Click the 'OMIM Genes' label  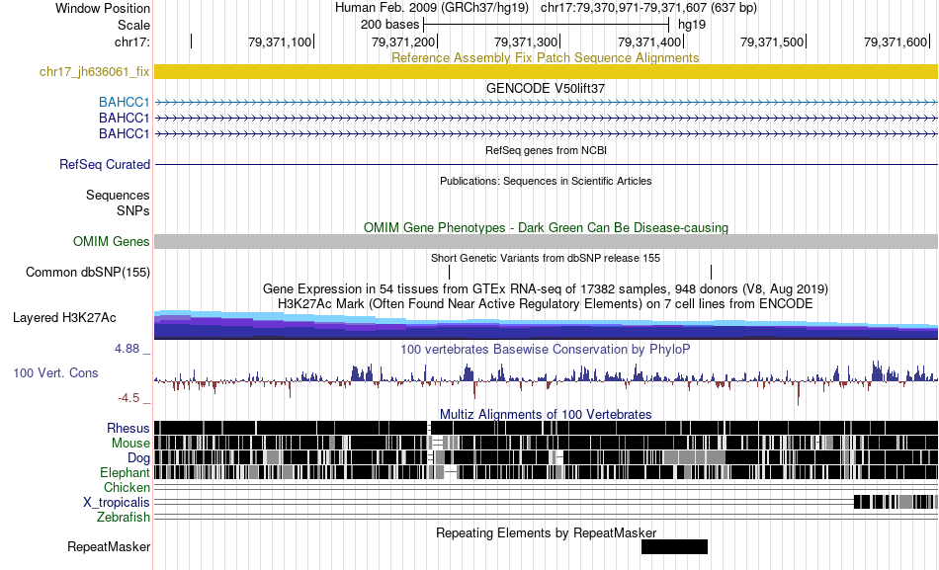[x=112, y=241]
